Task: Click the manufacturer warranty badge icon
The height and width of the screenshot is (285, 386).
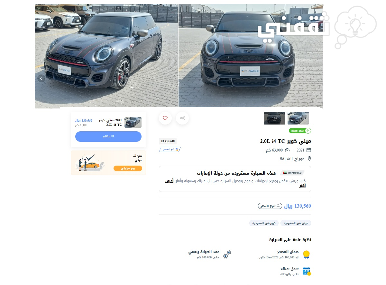Action: click(307, 255)
